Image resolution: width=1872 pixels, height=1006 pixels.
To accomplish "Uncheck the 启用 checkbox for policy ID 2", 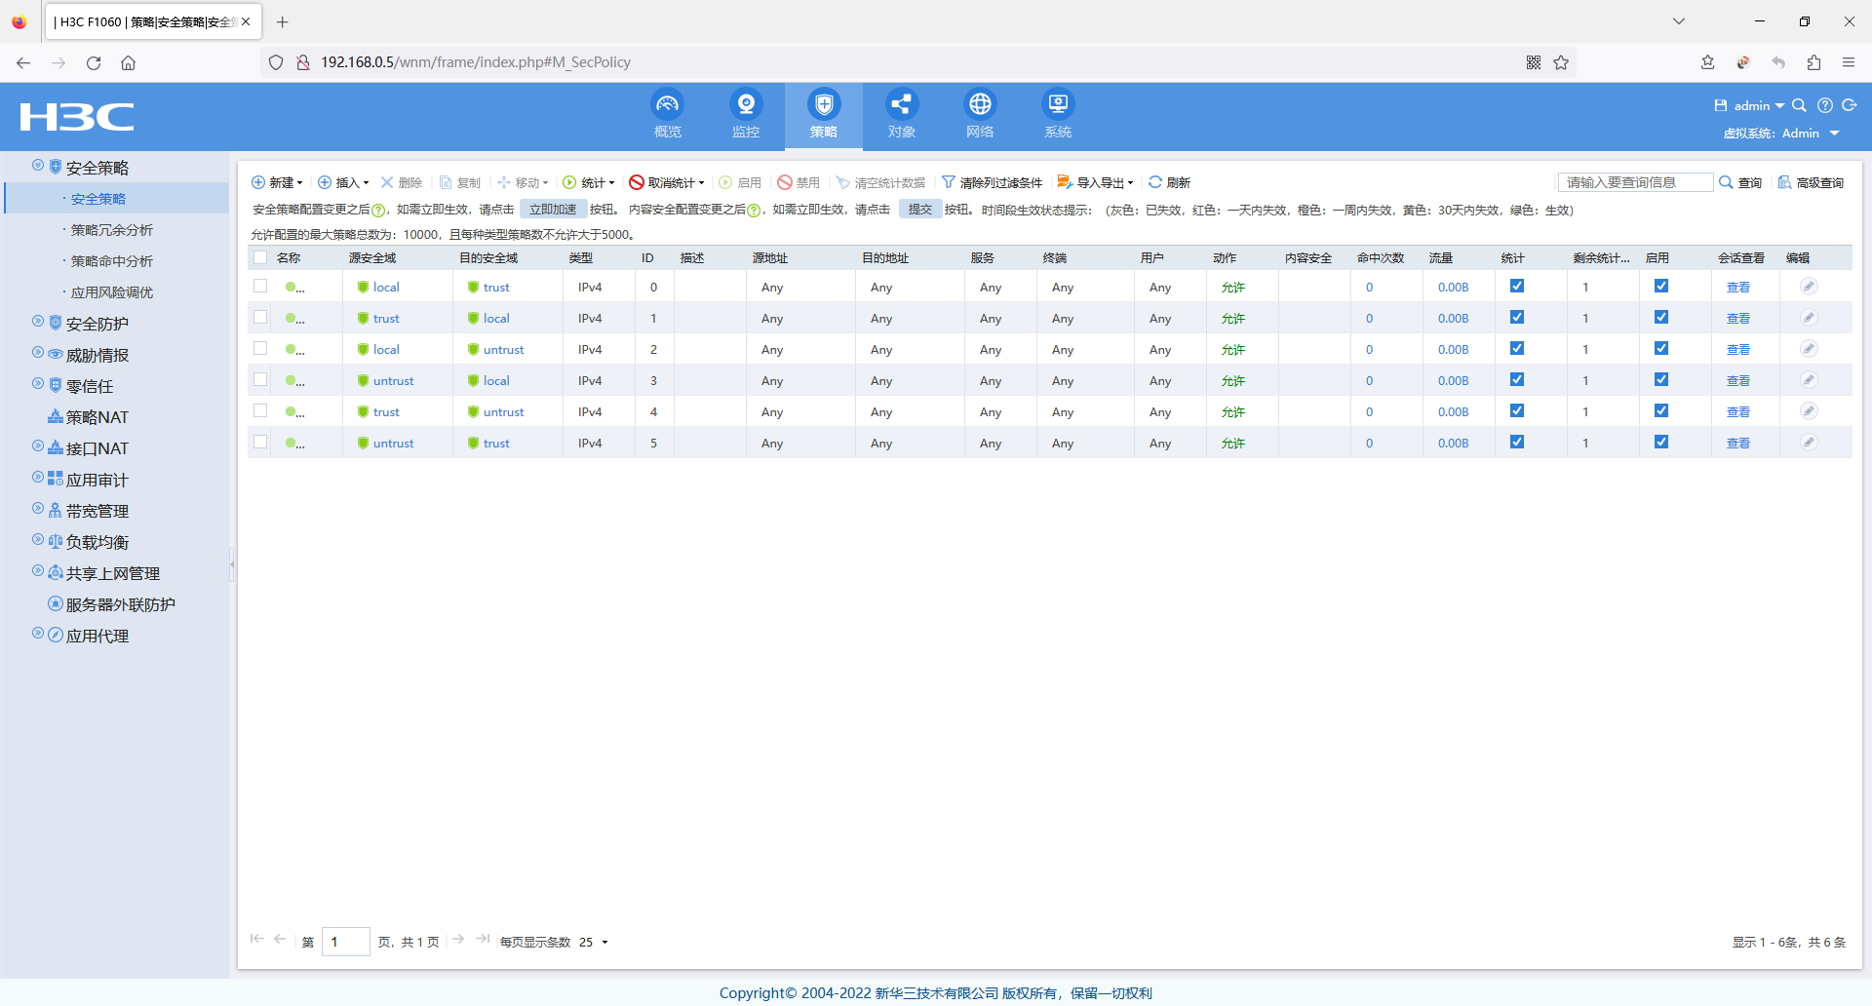I will [1661, 349].
